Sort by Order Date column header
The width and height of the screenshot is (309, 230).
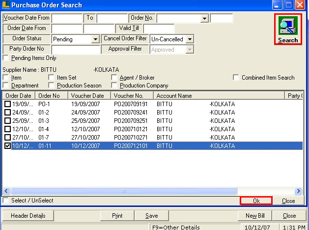pyautogui.click(x=19, y=96)
